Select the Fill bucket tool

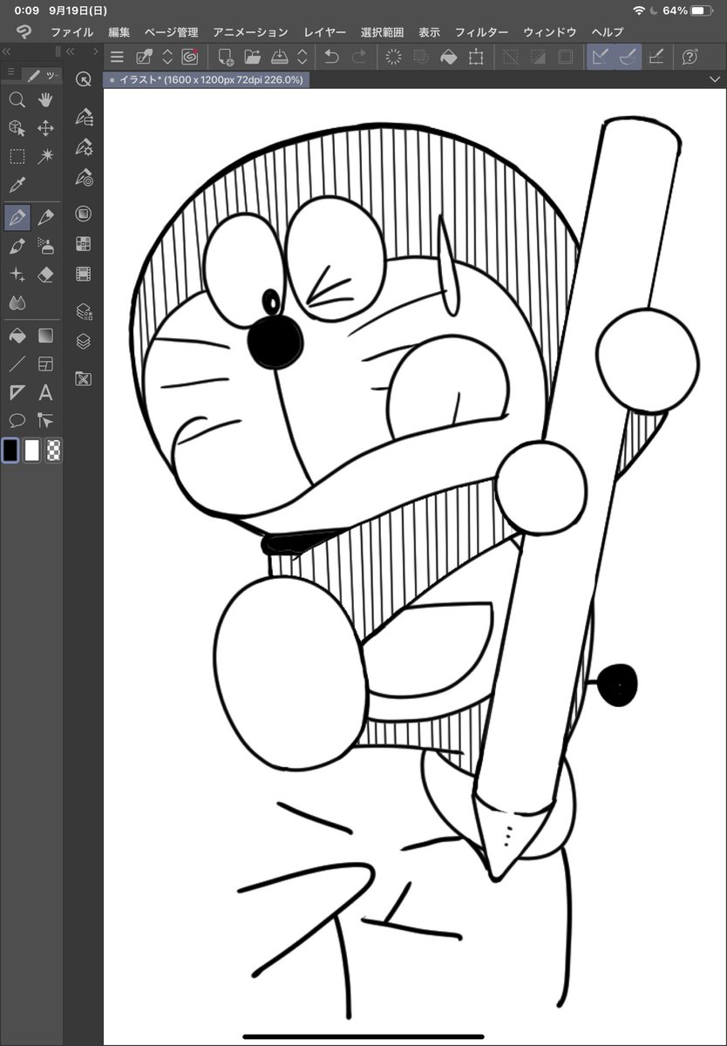tap(17, 335)
